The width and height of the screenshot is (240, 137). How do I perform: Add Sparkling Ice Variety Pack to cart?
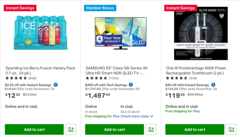[x=34, y=129]
